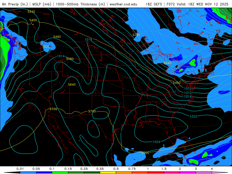Select the light blue 0.01 legend swatch
This screenshot has width=232, height=174.
point(28,173)
